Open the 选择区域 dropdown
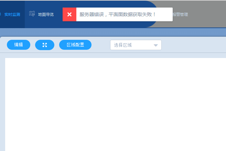 136,45
